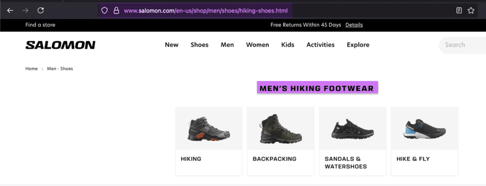Open the New menu item

tap(172, 45)
